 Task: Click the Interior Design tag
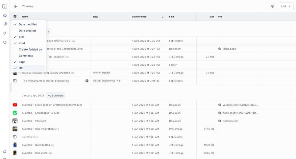(102, 73)
